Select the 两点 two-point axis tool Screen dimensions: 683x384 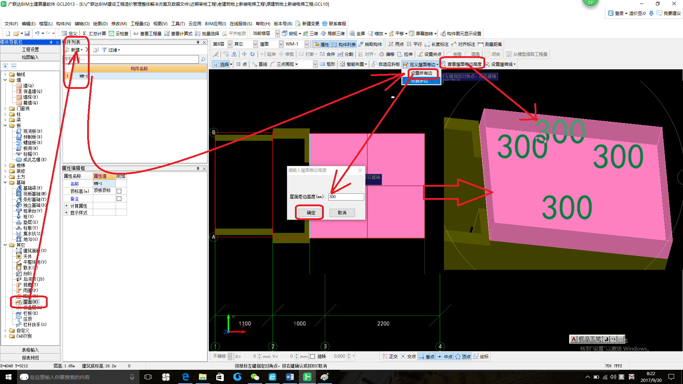396,44
